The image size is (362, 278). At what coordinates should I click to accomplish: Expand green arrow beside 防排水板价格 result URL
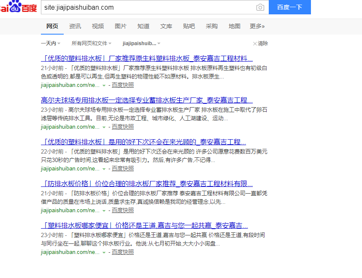pyautogui.click(x=104, y=211)
